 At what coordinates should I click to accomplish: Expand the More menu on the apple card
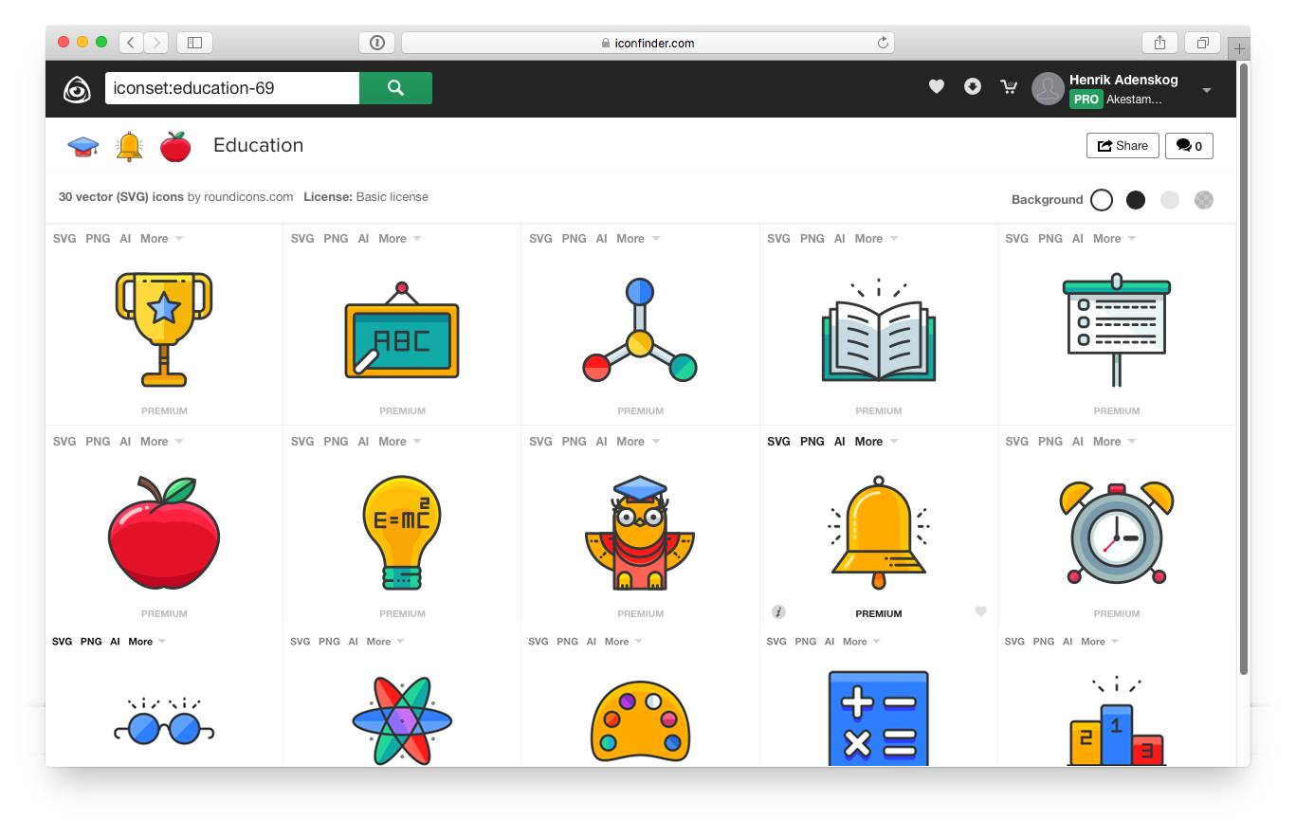162,442
